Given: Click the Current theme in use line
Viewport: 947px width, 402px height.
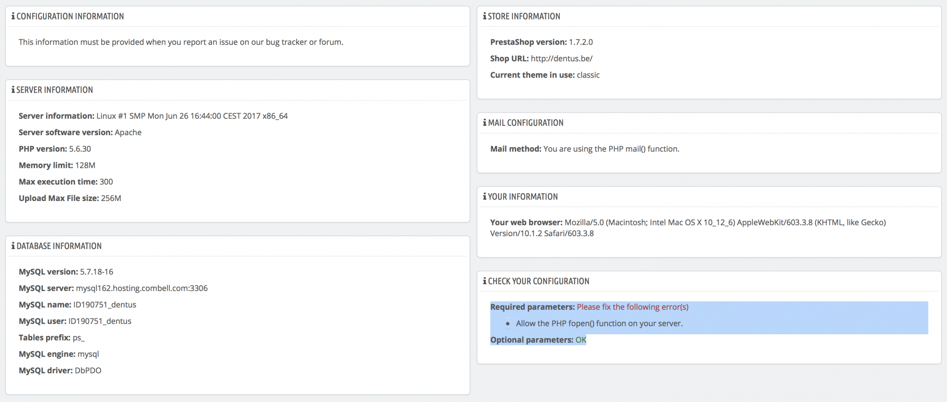Looking at the screenshot, I should 545,75.
